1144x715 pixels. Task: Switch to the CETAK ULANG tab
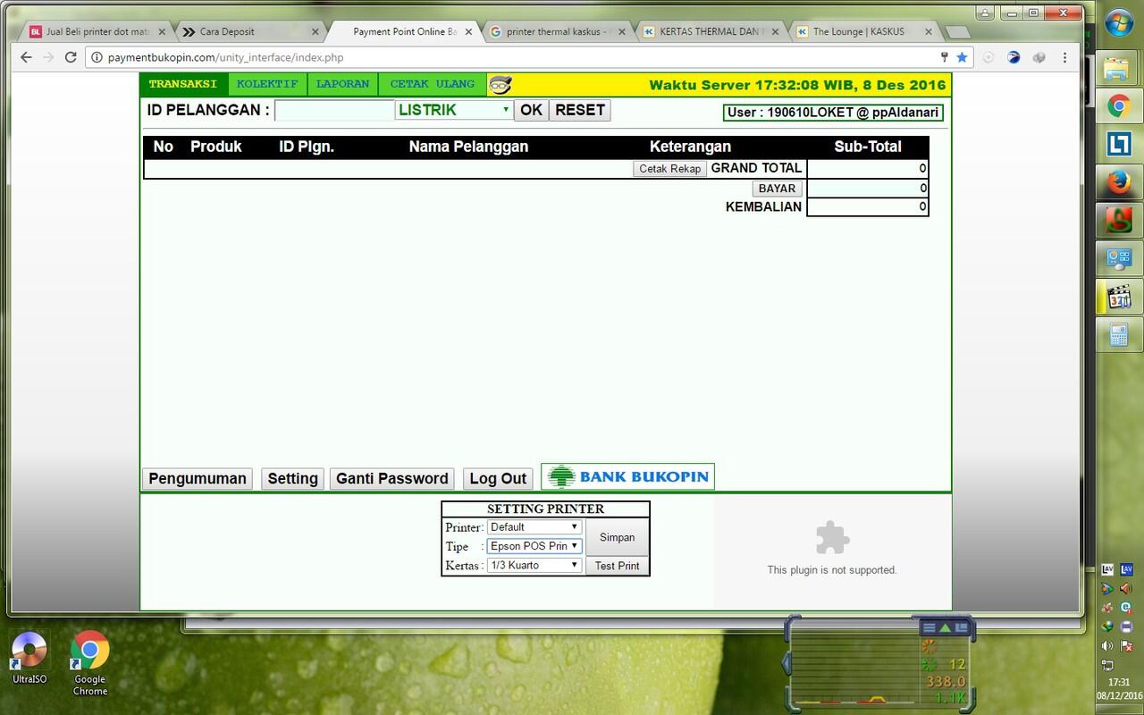pos(433,84)
